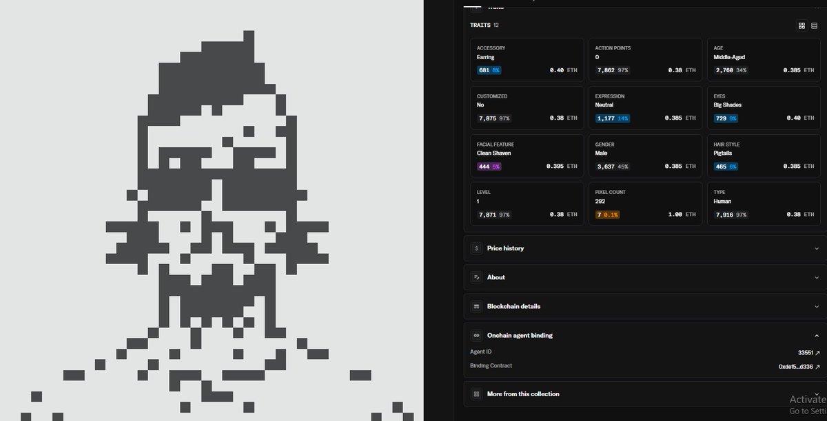This screenshot has width=827, height=421.
Task: Click the Onchain agent binding heading
Action: click(x=520, y=335)
